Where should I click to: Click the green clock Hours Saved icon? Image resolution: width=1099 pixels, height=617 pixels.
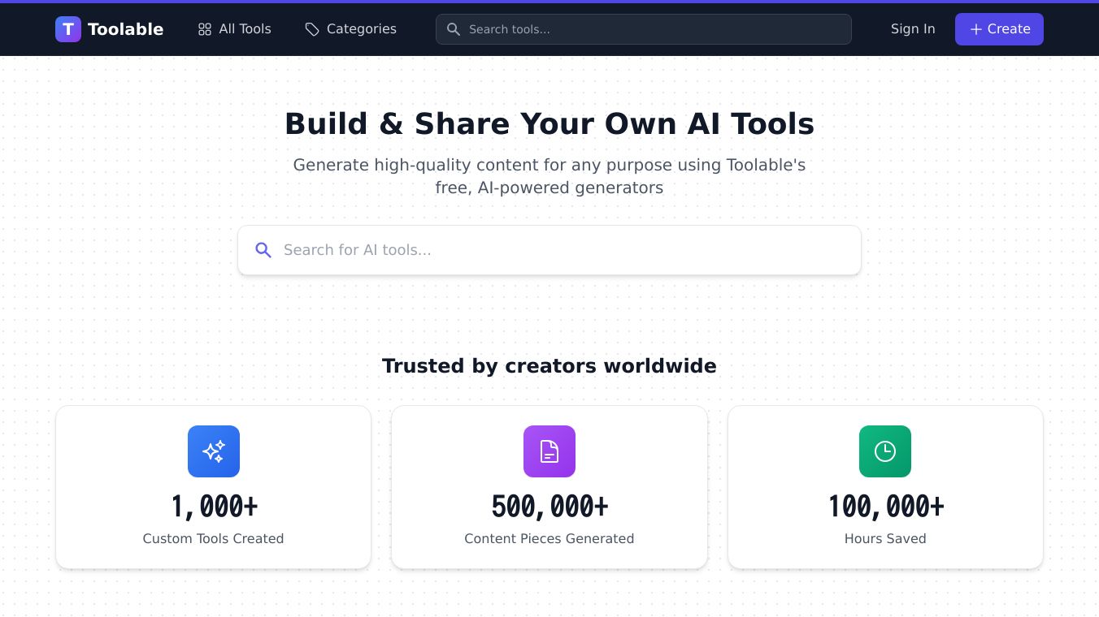coord(885,451)
